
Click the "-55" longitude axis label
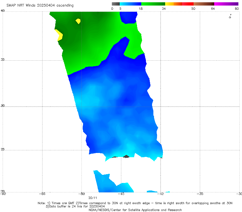coord(42,194)
